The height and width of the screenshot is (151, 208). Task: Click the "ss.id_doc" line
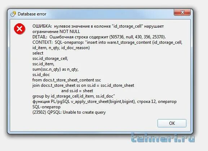tap(41, 75)
